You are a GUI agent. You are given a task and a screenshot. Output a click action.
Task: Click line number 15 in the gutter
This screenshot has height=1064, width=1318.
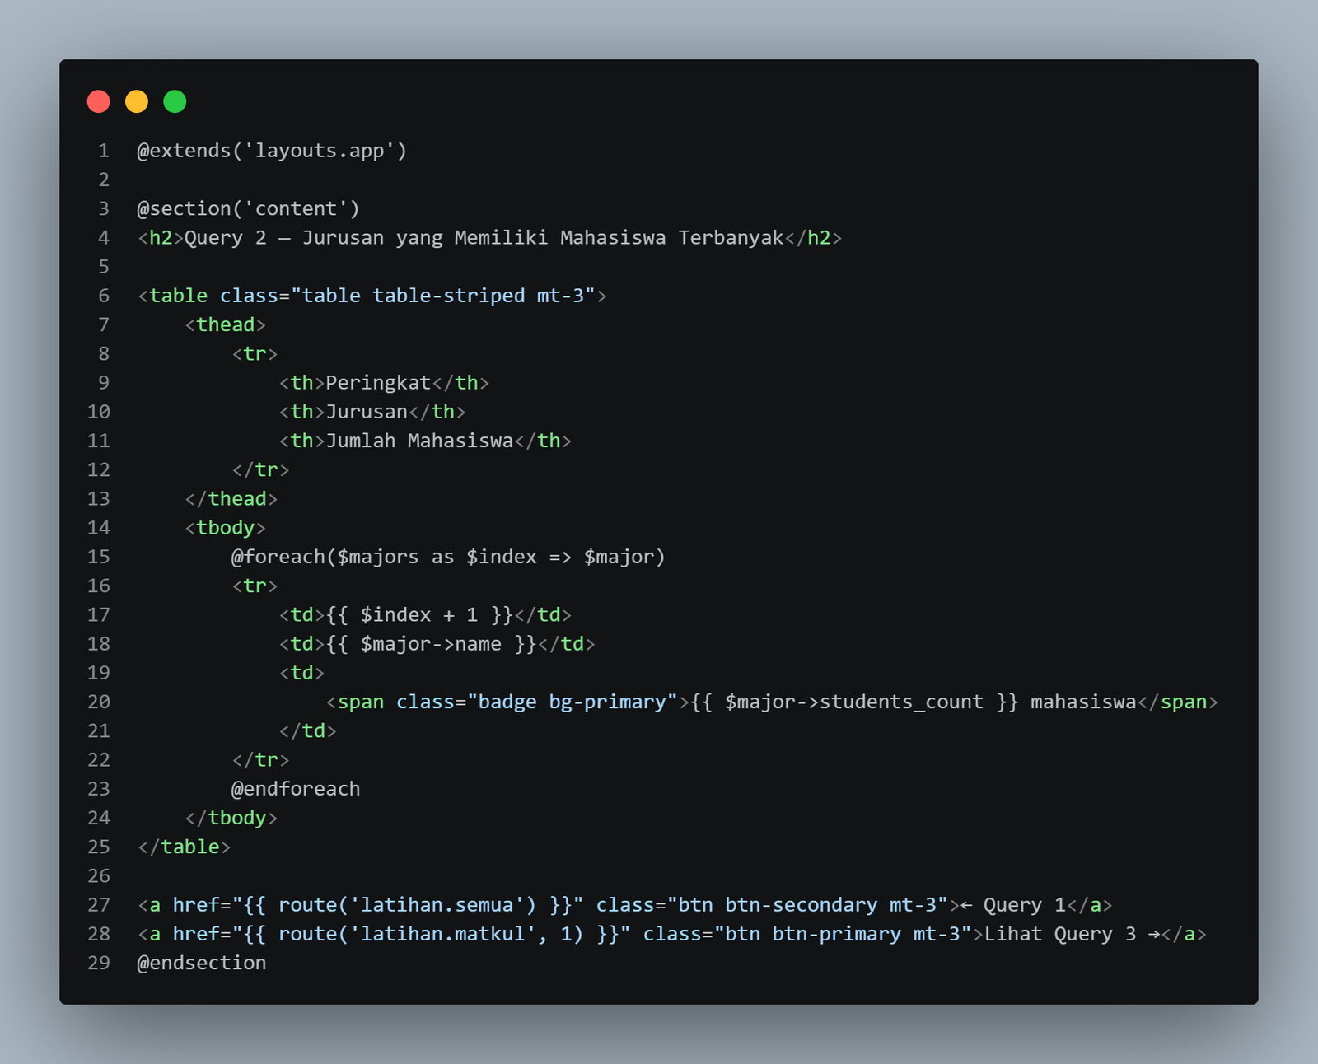(99, 557)
